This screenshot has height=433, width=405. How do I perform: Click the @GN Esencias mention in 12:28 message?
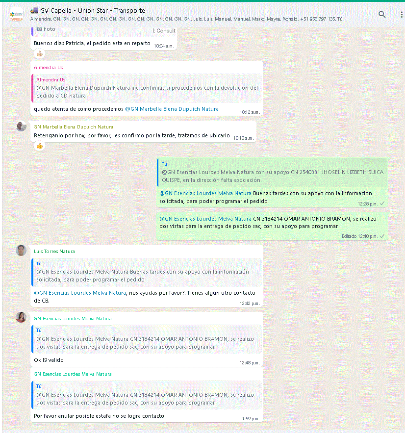click(205, 193)
